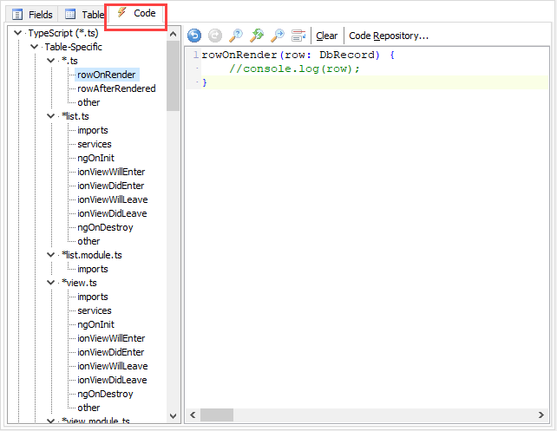Select 'imports' under *list.ts
The width and height of the screenshot is (557, 431).
(93, 130)
